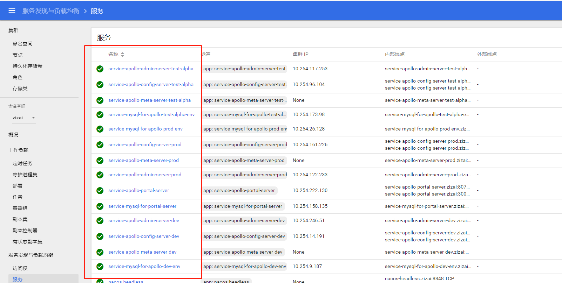Click status icon for service-mysql-for-apollo-test-alpha-env
The image size is (562, 283).
click(100, 115)
